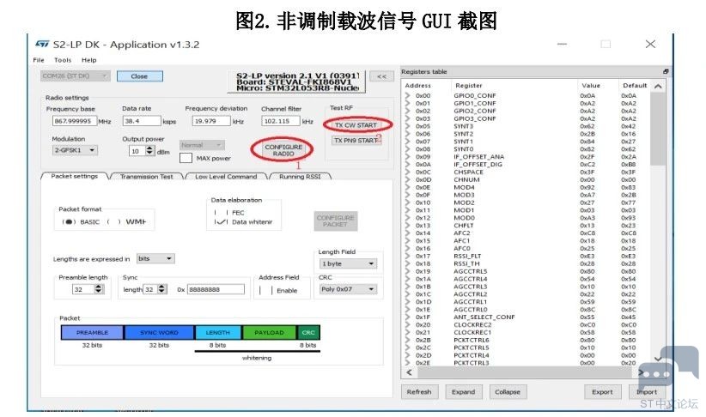Viewport: 706px width, 417px height.
Task: Adjust Sync length stepper arrows
Action: click(x=162, y=289)
